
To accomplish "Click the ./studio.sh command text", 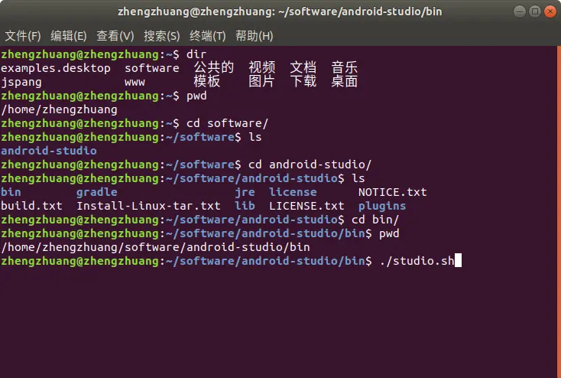I will pos(417,261).
